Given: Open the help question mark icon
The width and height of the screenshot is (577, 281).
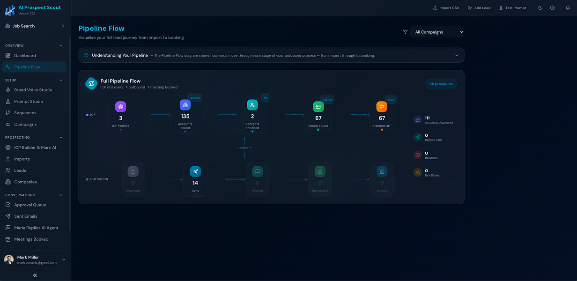Looking at the screenshot, I should coord(553,8).
